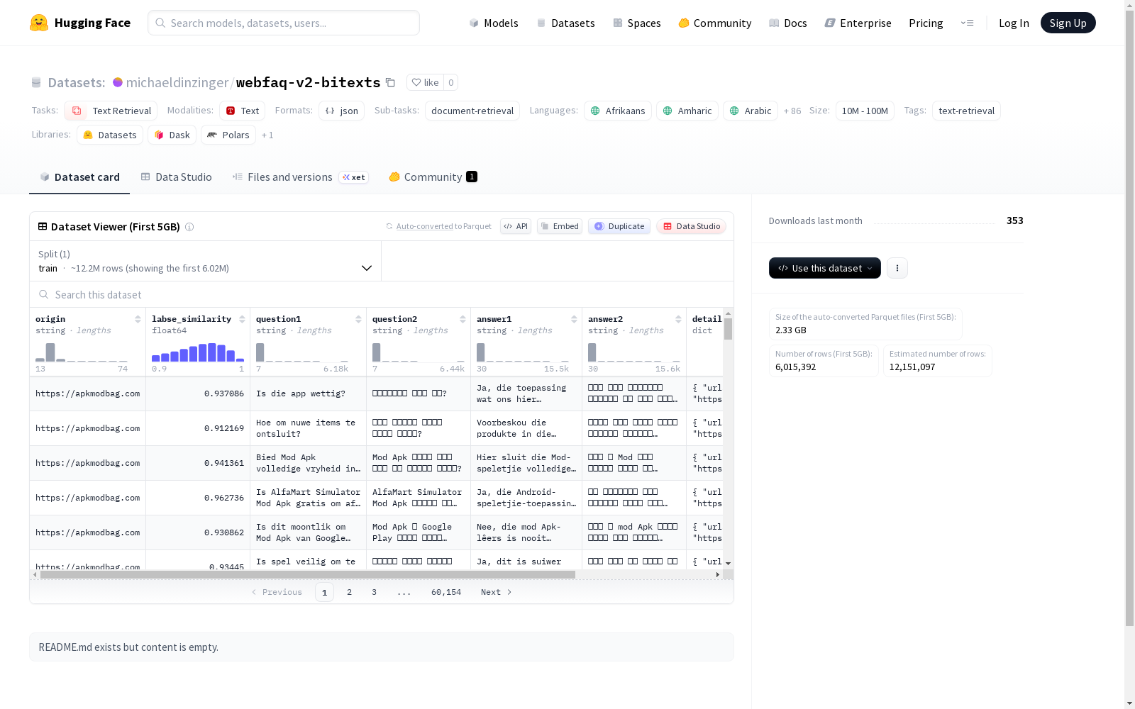Image resolution: width=1135 pixels, height=709 pixels.
Task: Open the Data Studio button in the viewer header
Action: tap(692, 226)
